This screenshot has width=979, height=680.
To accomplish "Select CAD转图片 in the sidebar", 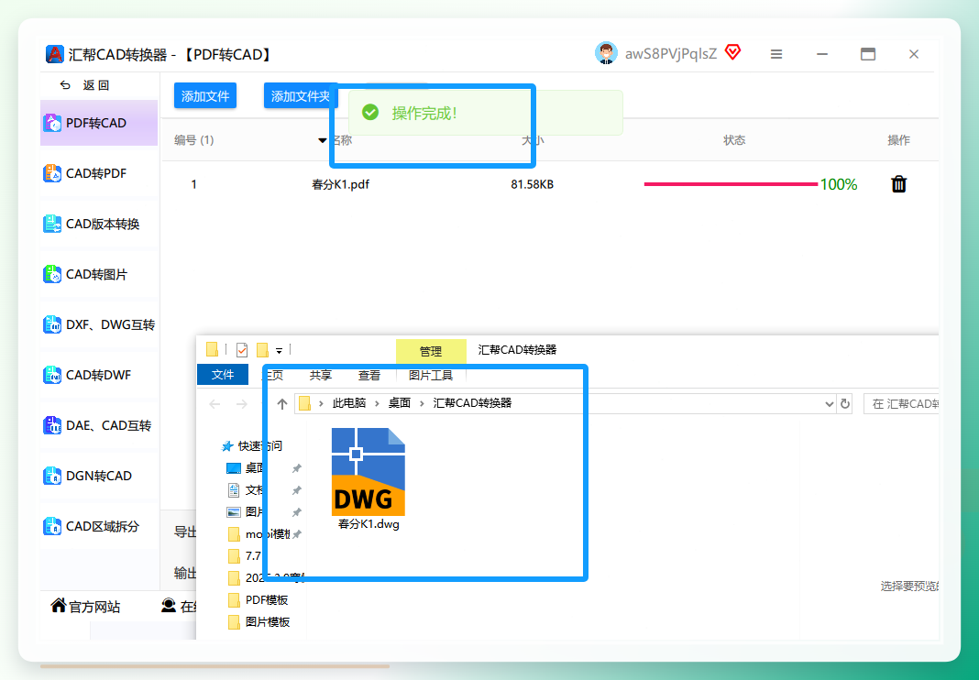I will click(99, 275).
